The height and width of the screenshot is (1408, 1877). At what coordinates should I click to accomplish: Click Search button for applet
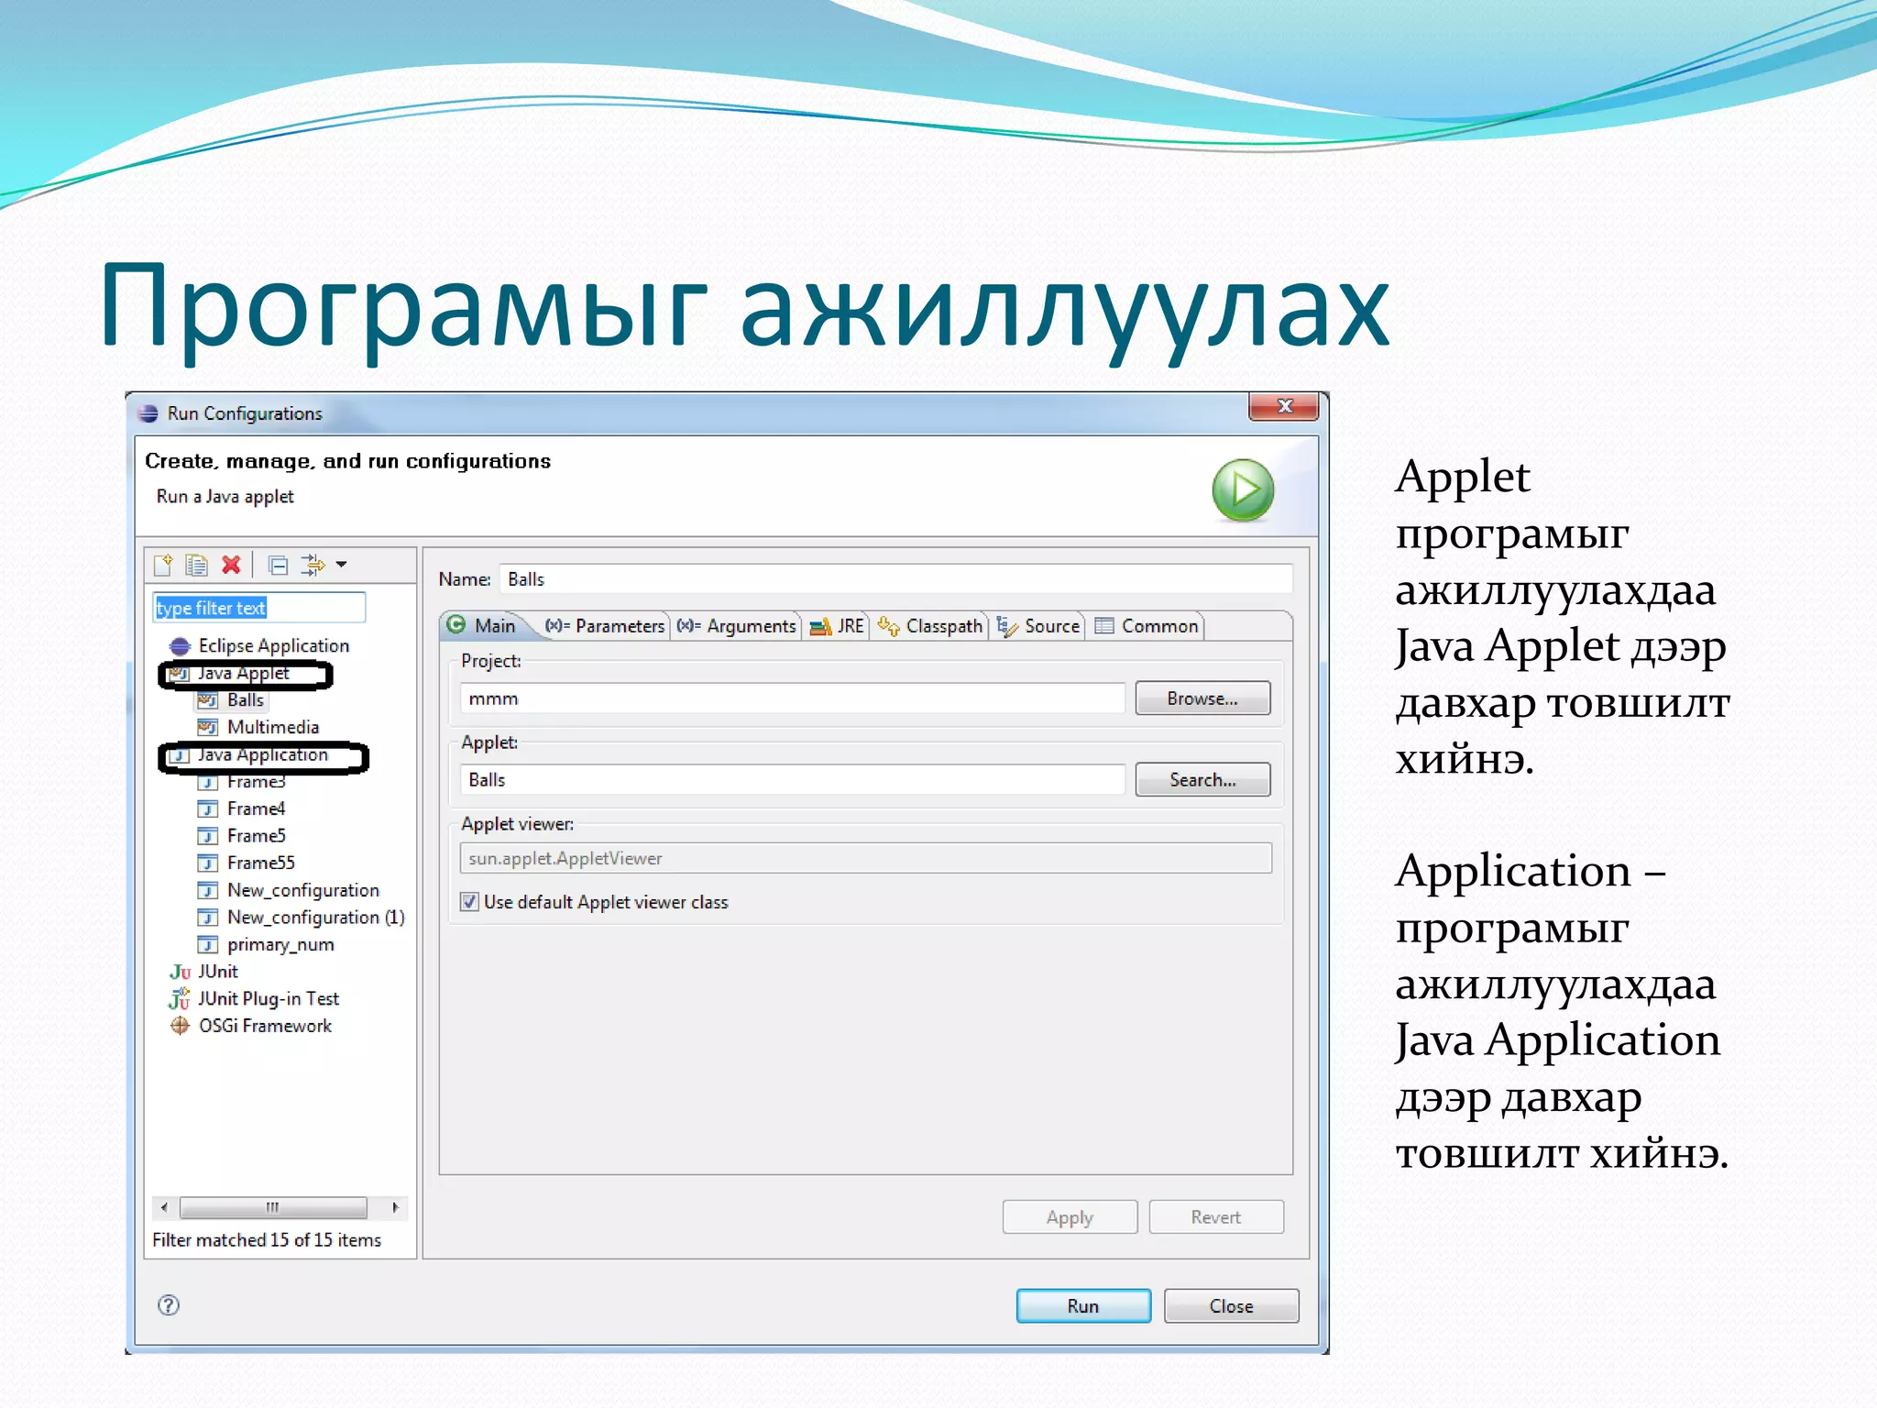pyautogui.click(x=1202, y=780)
